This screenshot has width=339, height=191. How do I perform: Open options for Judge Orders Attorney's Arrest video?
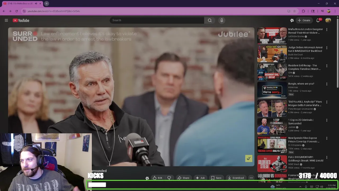[x=327, y=48]
